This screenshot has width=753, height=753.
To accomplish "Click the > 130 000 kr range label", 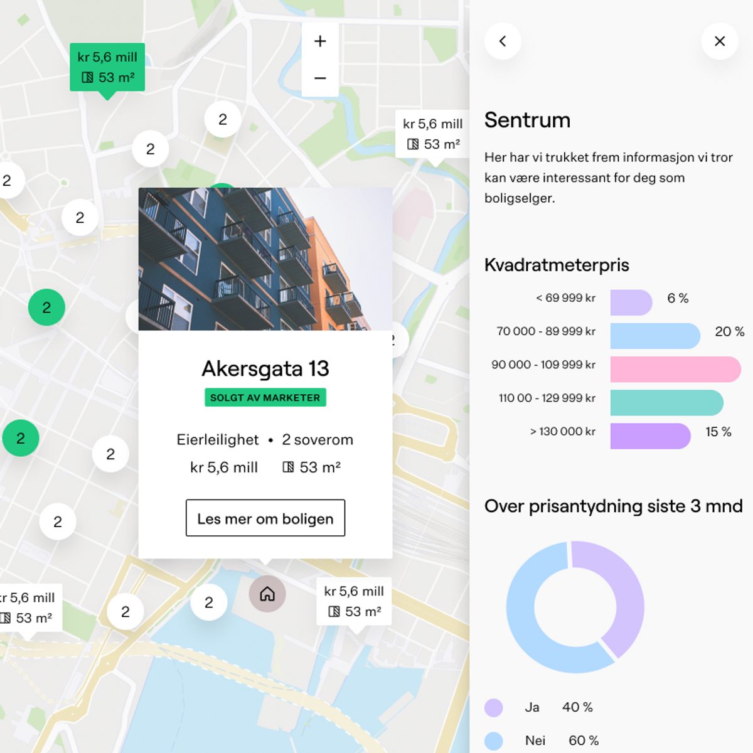I will (x=563, y=432).
